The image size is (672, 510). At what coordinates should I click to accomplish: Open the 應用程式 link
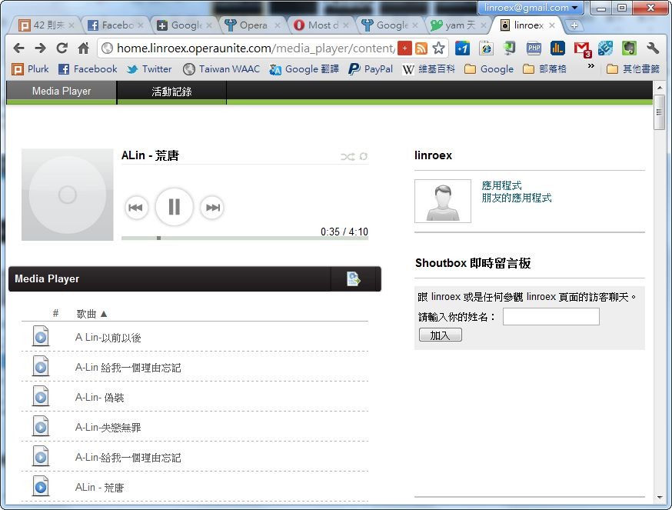click(501, 185)
